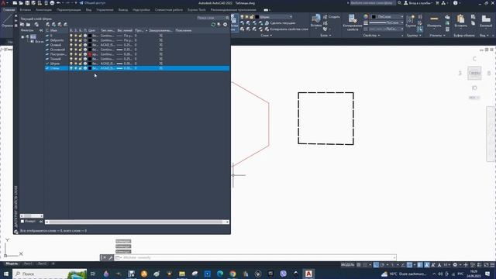Open layer manager settings gear
The height and width of the screenshot is (279, 496).
point(226,24)
